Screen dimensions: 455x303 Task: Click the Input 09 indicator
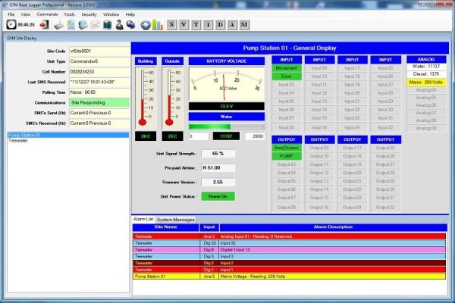(x=319, y=68)
